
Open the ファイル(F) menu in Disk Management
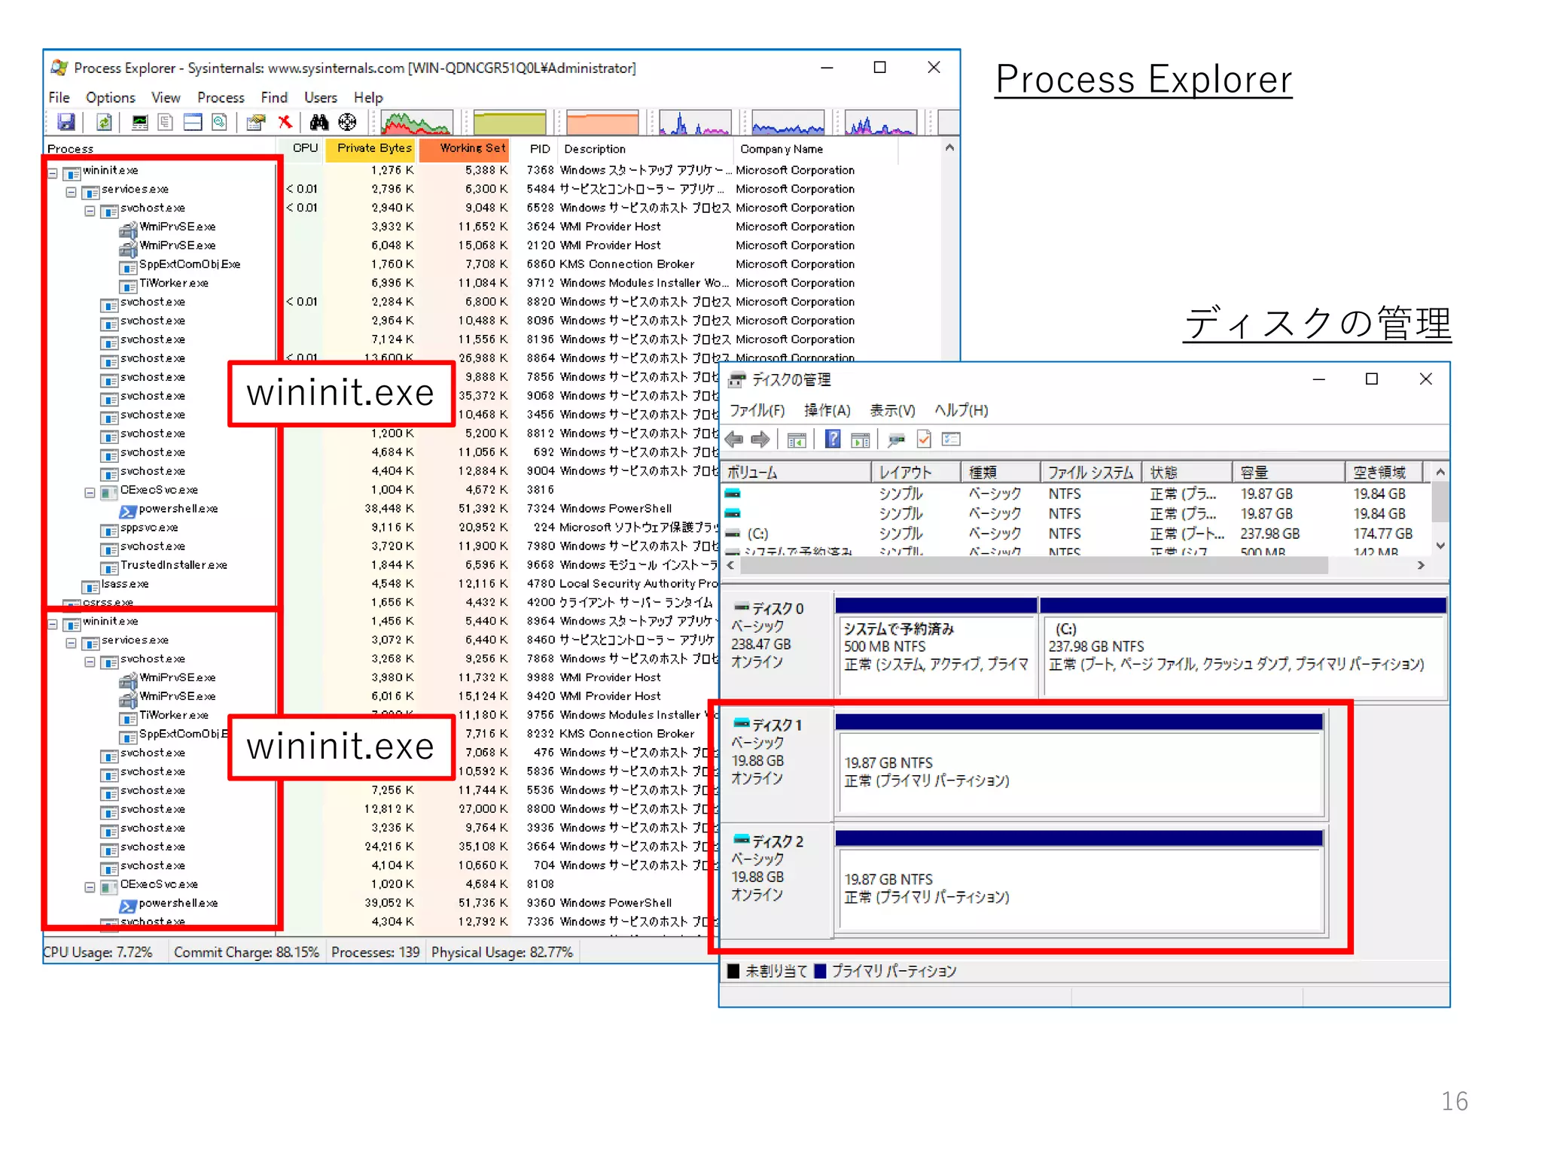coord(757,411)
